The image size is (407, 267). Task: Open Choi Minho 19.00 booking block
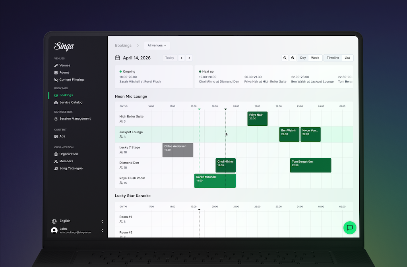226,165
